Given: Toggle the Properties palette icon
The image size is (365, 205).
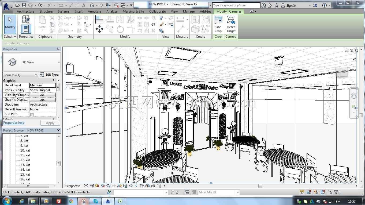Looking at the screenshot, I should (26, 29).
